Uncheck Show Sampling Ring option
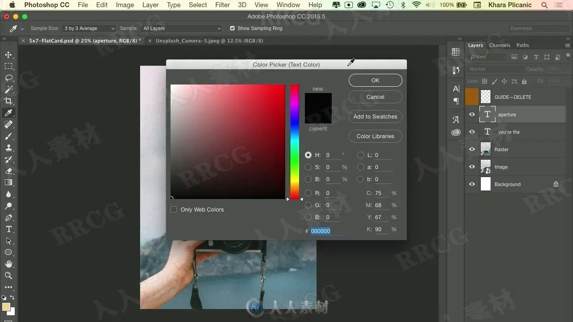Viewport: 573px width, 322px height. click(232, 28)
